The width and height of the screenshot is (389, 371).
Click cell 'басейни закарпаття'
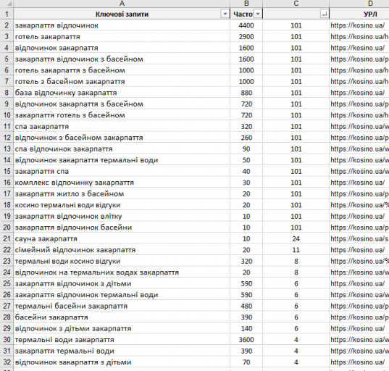(122, 317)
